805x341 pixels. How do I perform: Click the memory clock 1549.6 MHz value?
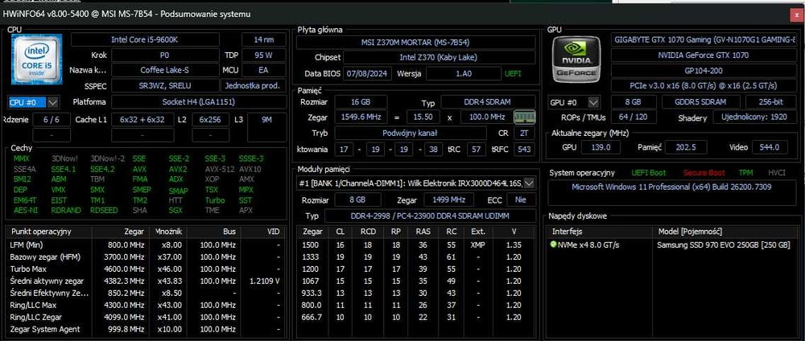click(361, 117)
